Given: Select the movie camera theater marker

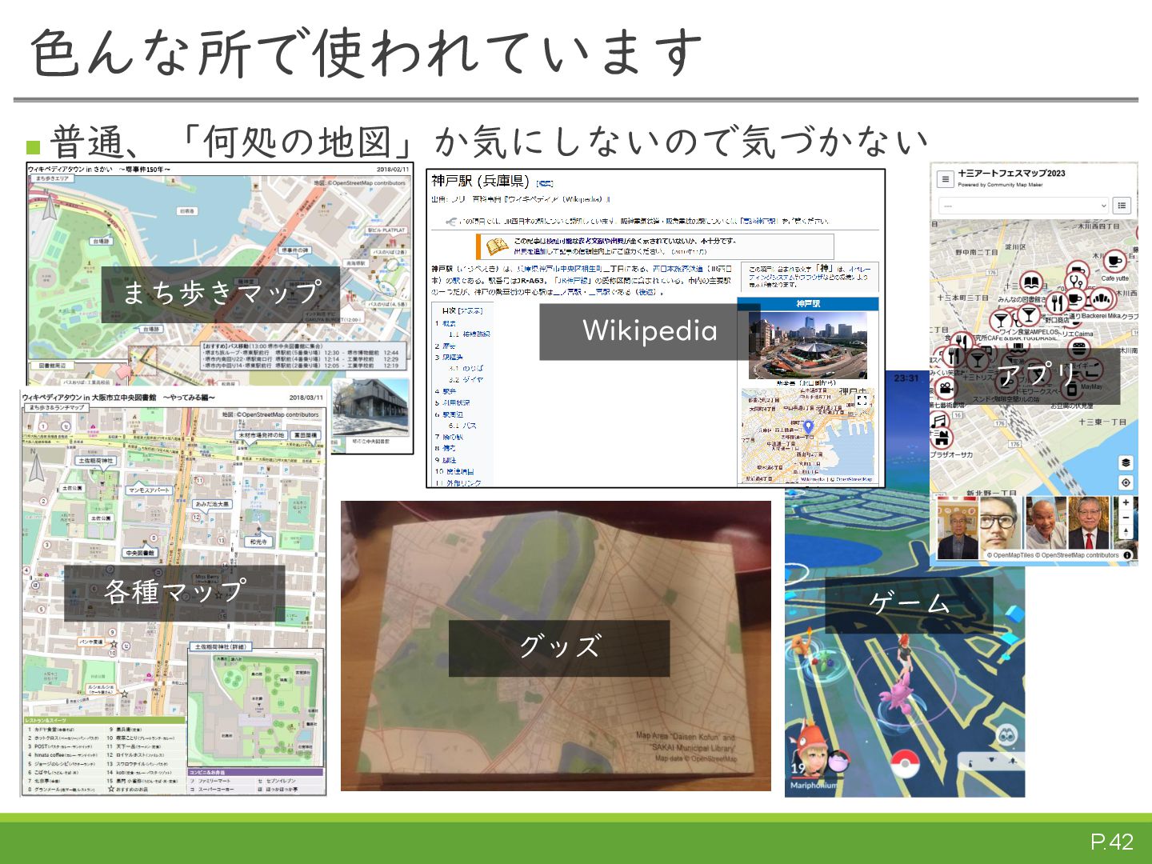Looking at the screenshot, I should click(945, 388).
